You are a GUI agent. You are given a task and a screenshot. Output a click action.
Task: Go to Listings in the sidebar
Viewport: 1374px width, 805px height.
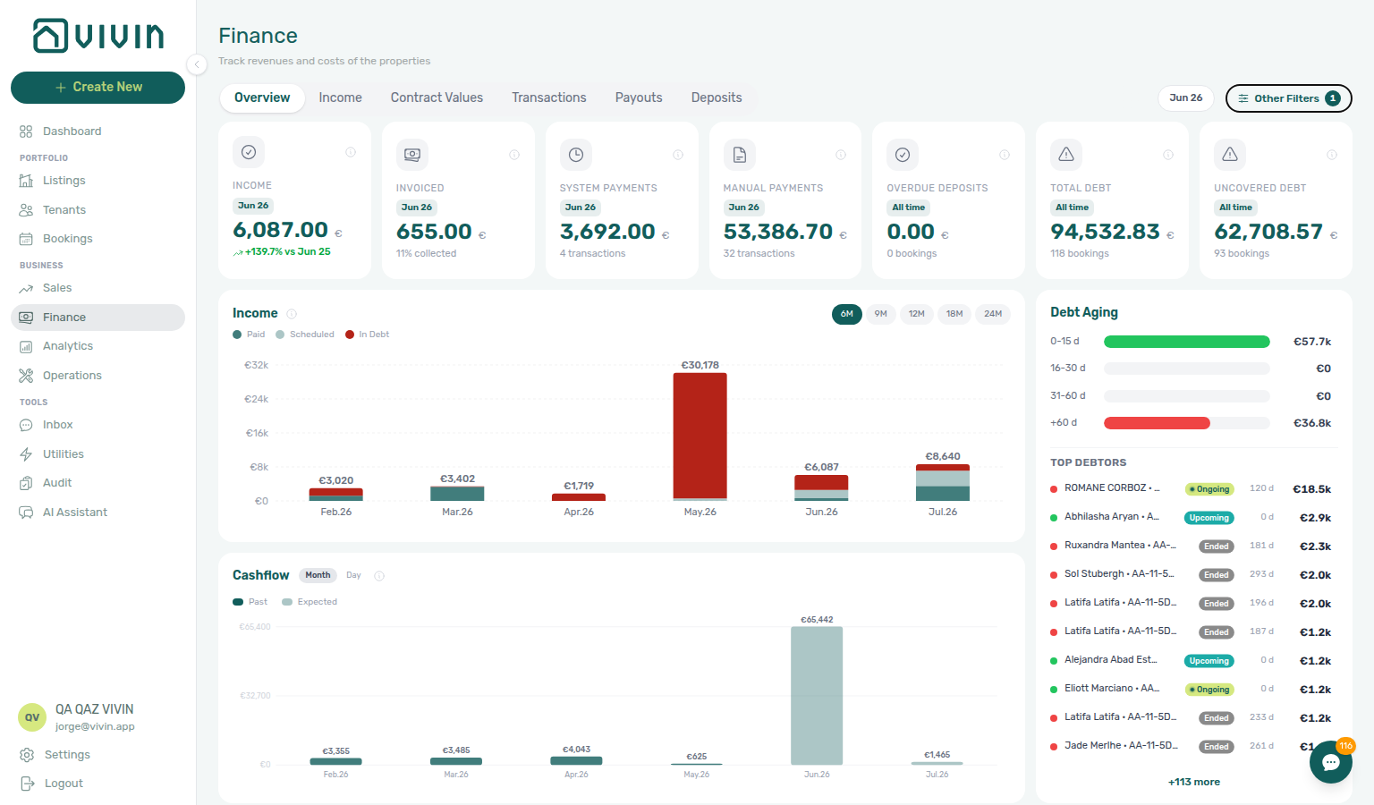tap(98, 181)
